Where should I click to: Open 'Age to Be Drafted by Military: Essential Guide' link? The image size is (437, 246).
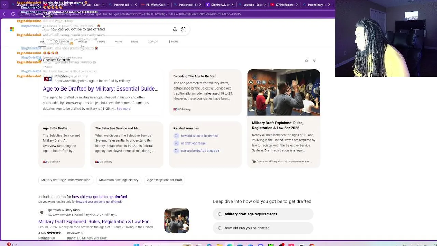click(101, 89)
